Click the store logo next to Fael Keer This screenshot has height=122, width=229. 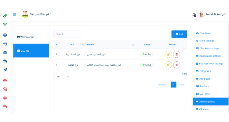click(25, 14)
